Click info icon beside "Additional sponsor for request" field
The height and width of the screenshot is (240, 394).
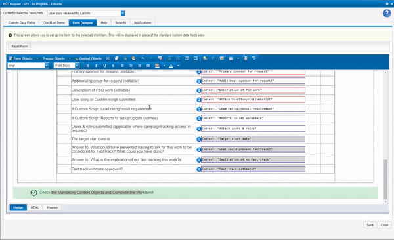coord(199,81)
